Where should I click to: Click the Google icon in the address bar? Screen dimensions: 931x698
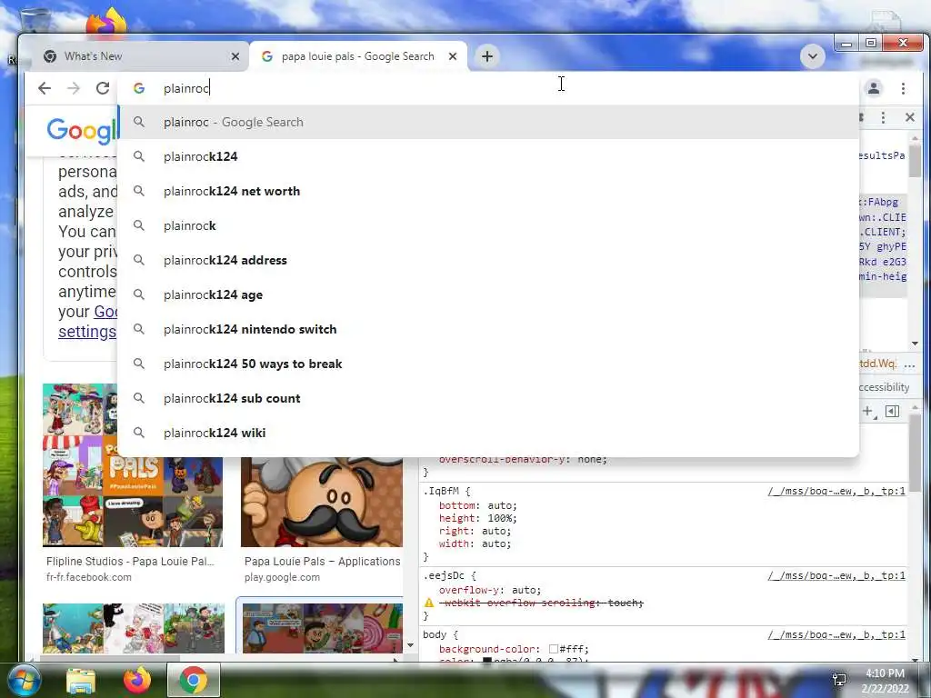point(139,88)
